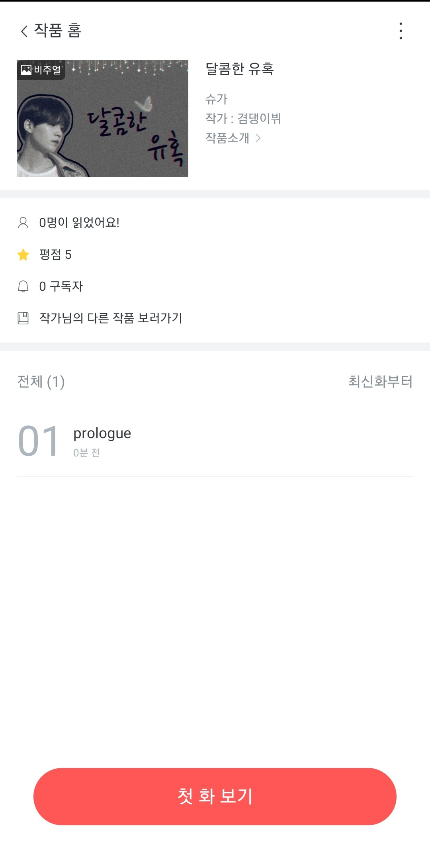Tap the book icon for author's works
Viewport: 430px width, 848px height.
point(23,318)
